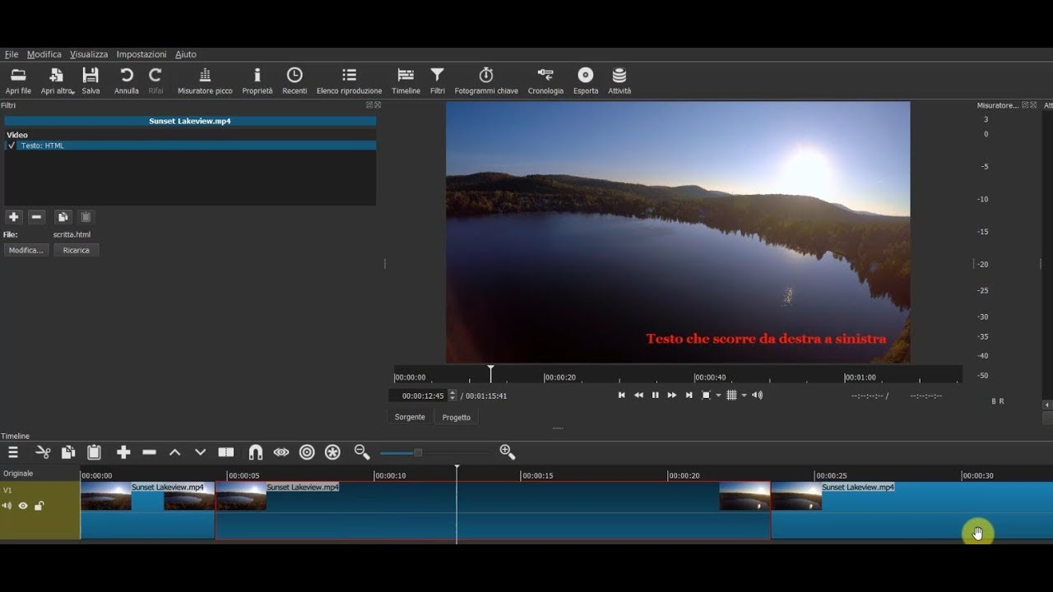Click the current timecode field 00:00:12:45
Image resolution: width=1053 pixels, height=592 pixels.
pos(423,395)
